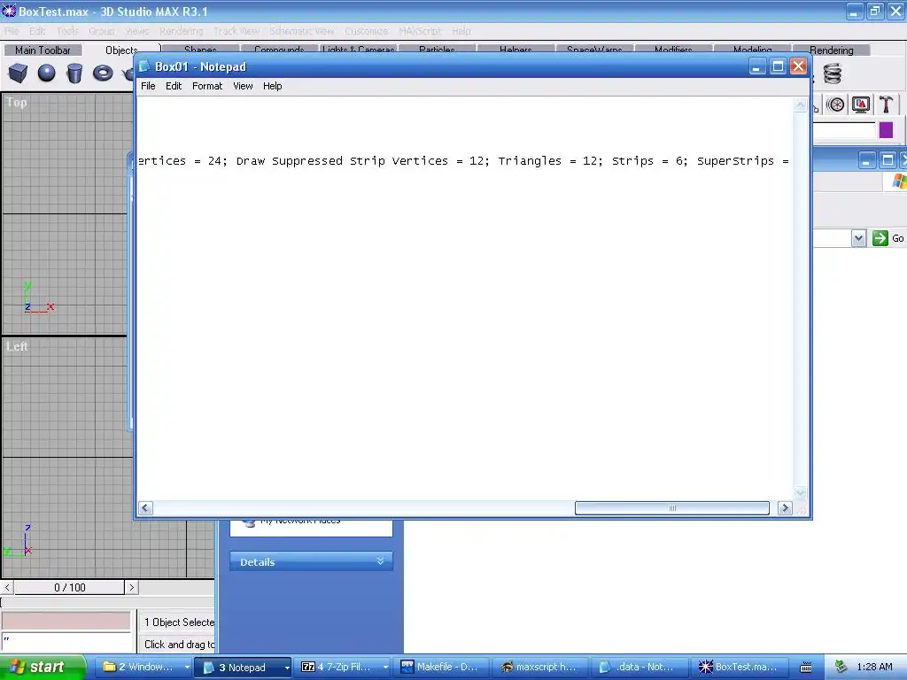Click the green Go arrow button

880,238
